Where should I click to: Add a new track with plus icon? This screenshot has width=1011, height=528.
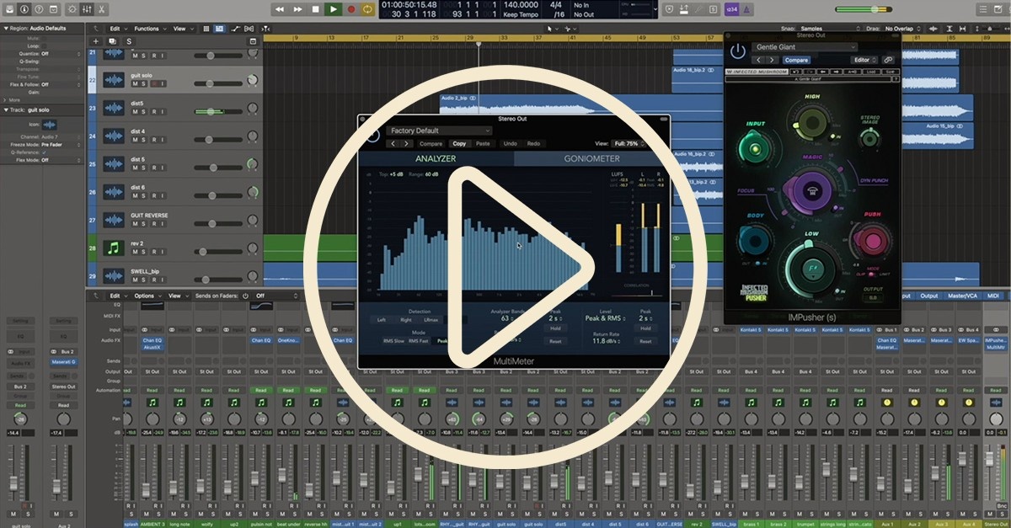[x=96, y=41]
